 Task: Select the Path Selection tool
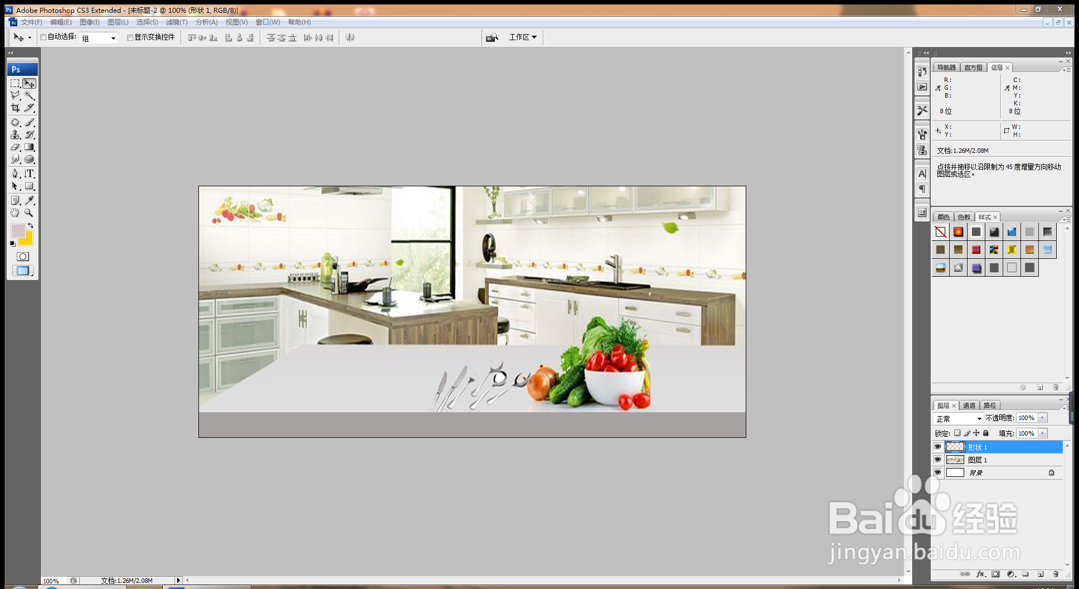point(16,186)
